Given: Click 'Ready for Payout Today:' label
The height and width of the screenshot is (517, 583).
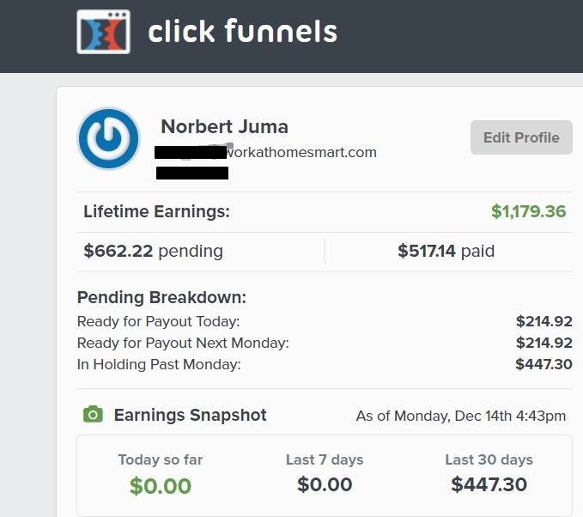Looking at the screenshot, I should coord(158,322).
